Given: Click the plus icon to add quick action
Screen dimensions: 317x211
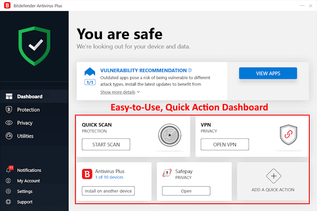Looking at the screenshot, I should click(x=273, y=175).
